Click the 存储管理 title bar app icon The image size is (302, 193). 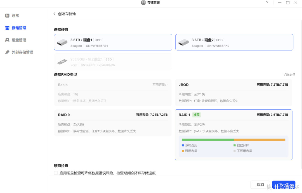pyautogui.click(x=143, y=3)
